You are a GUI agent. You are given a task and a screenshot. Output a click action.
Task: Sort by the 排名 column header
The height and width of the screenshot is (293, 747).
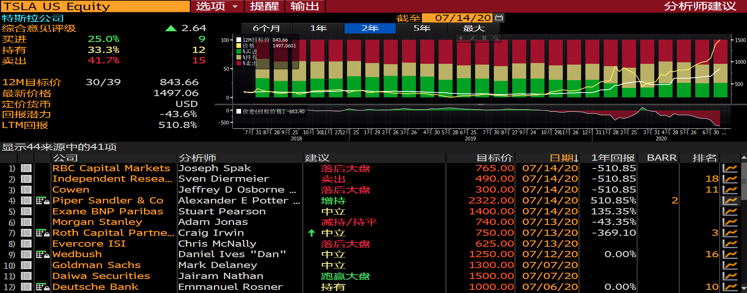[705, 158]
